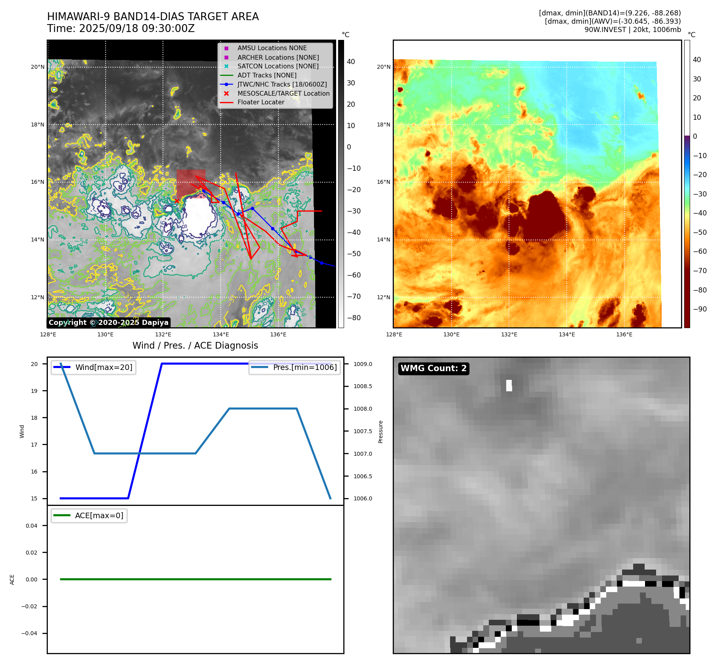This screenshot has height=668, width=717.
Task: Click the red shaded square on the grayscale map
Action: pos(191,184)
